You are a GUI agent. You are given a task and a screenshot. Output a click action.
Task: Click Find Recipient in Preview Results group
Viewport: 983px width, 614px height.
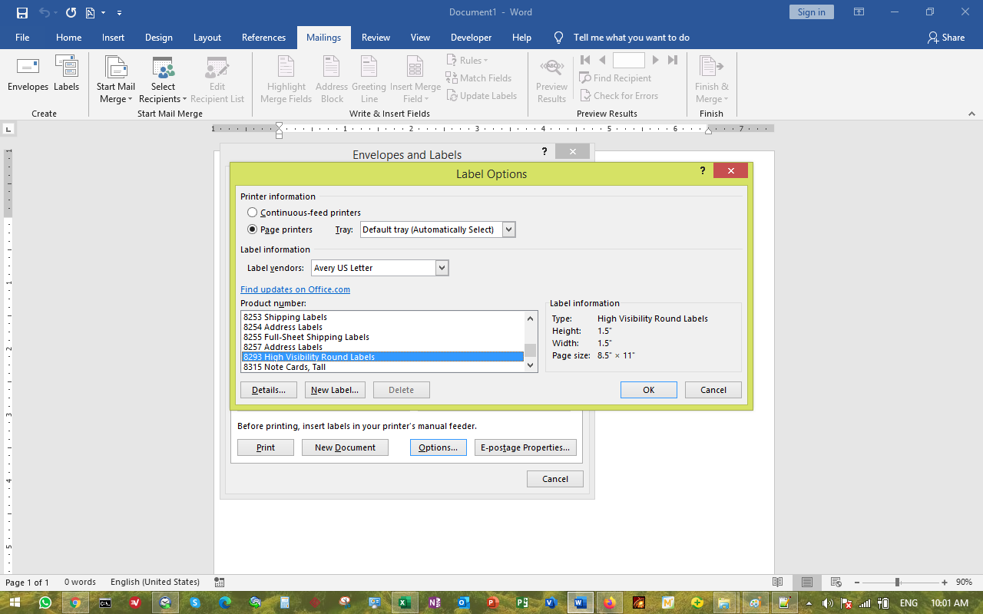click(x=615, y=78)
